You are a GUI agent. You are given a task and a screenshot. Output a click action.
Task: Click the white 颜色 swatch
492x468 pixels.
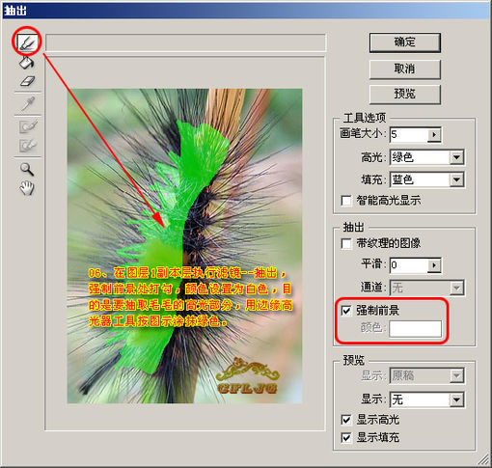(415, 329)
